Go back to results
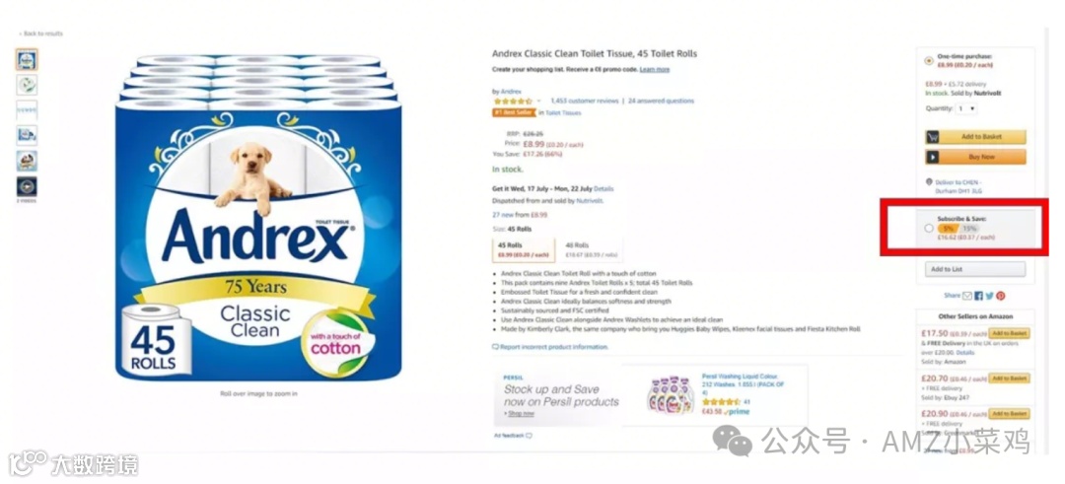The image size is (1065, 484). pyautogui.click(x=40, y=34)
